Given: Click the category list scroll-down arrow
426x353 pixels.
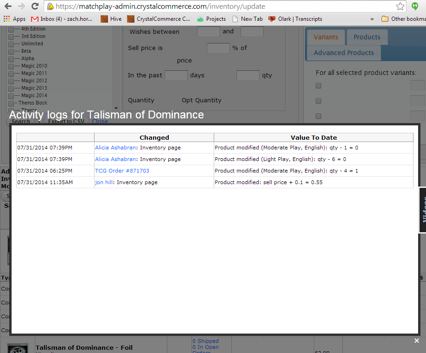Looking at the screenshot, I should tap(116, 108).
